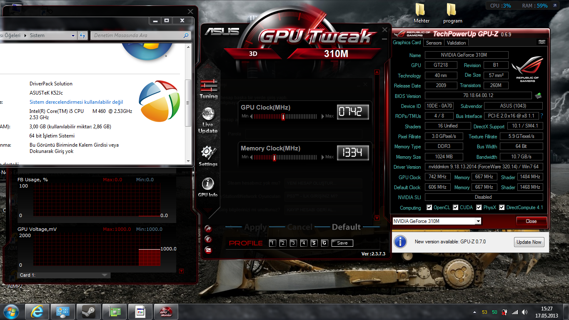Image resolution: width=569 pixels, height=320 pixels.
Task: Click the refresh icon in System window
Action: [82, 35]
